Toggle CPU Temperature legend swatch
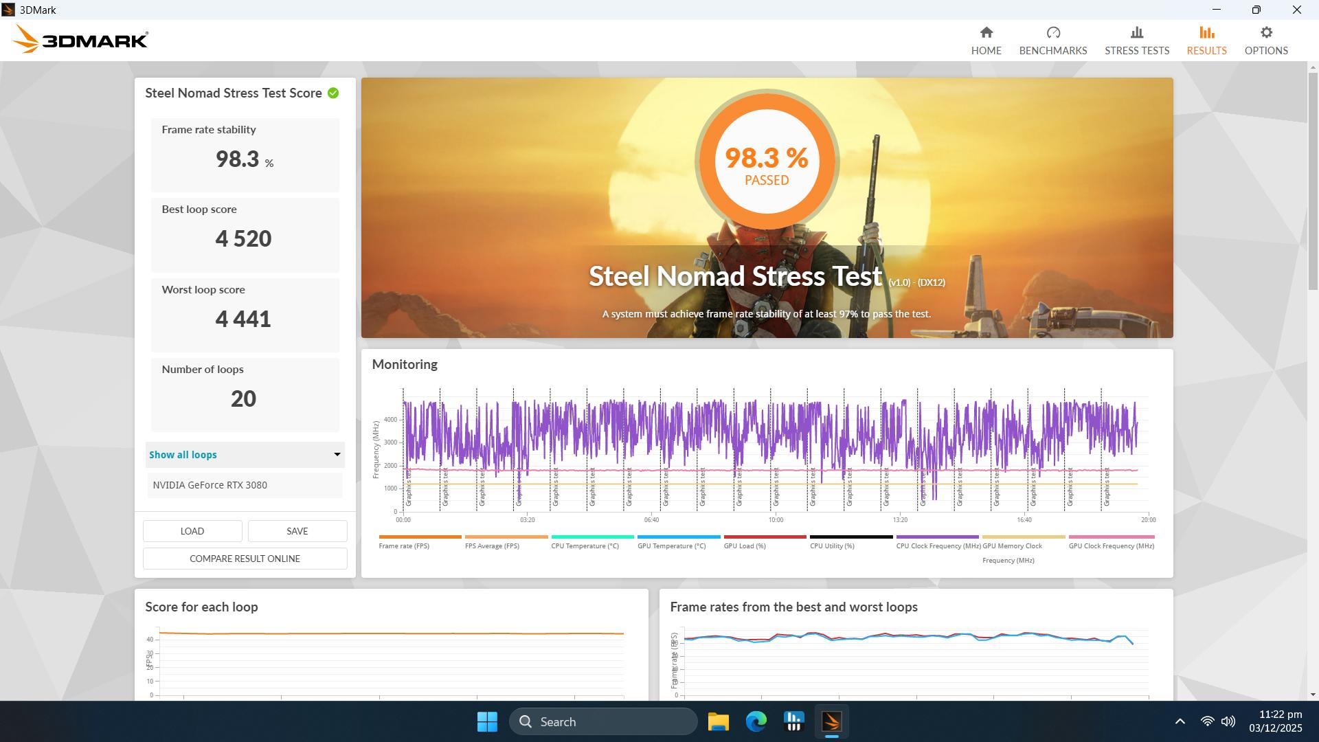1319x742 pixels. pyautogui.click(x=592, y=537)
